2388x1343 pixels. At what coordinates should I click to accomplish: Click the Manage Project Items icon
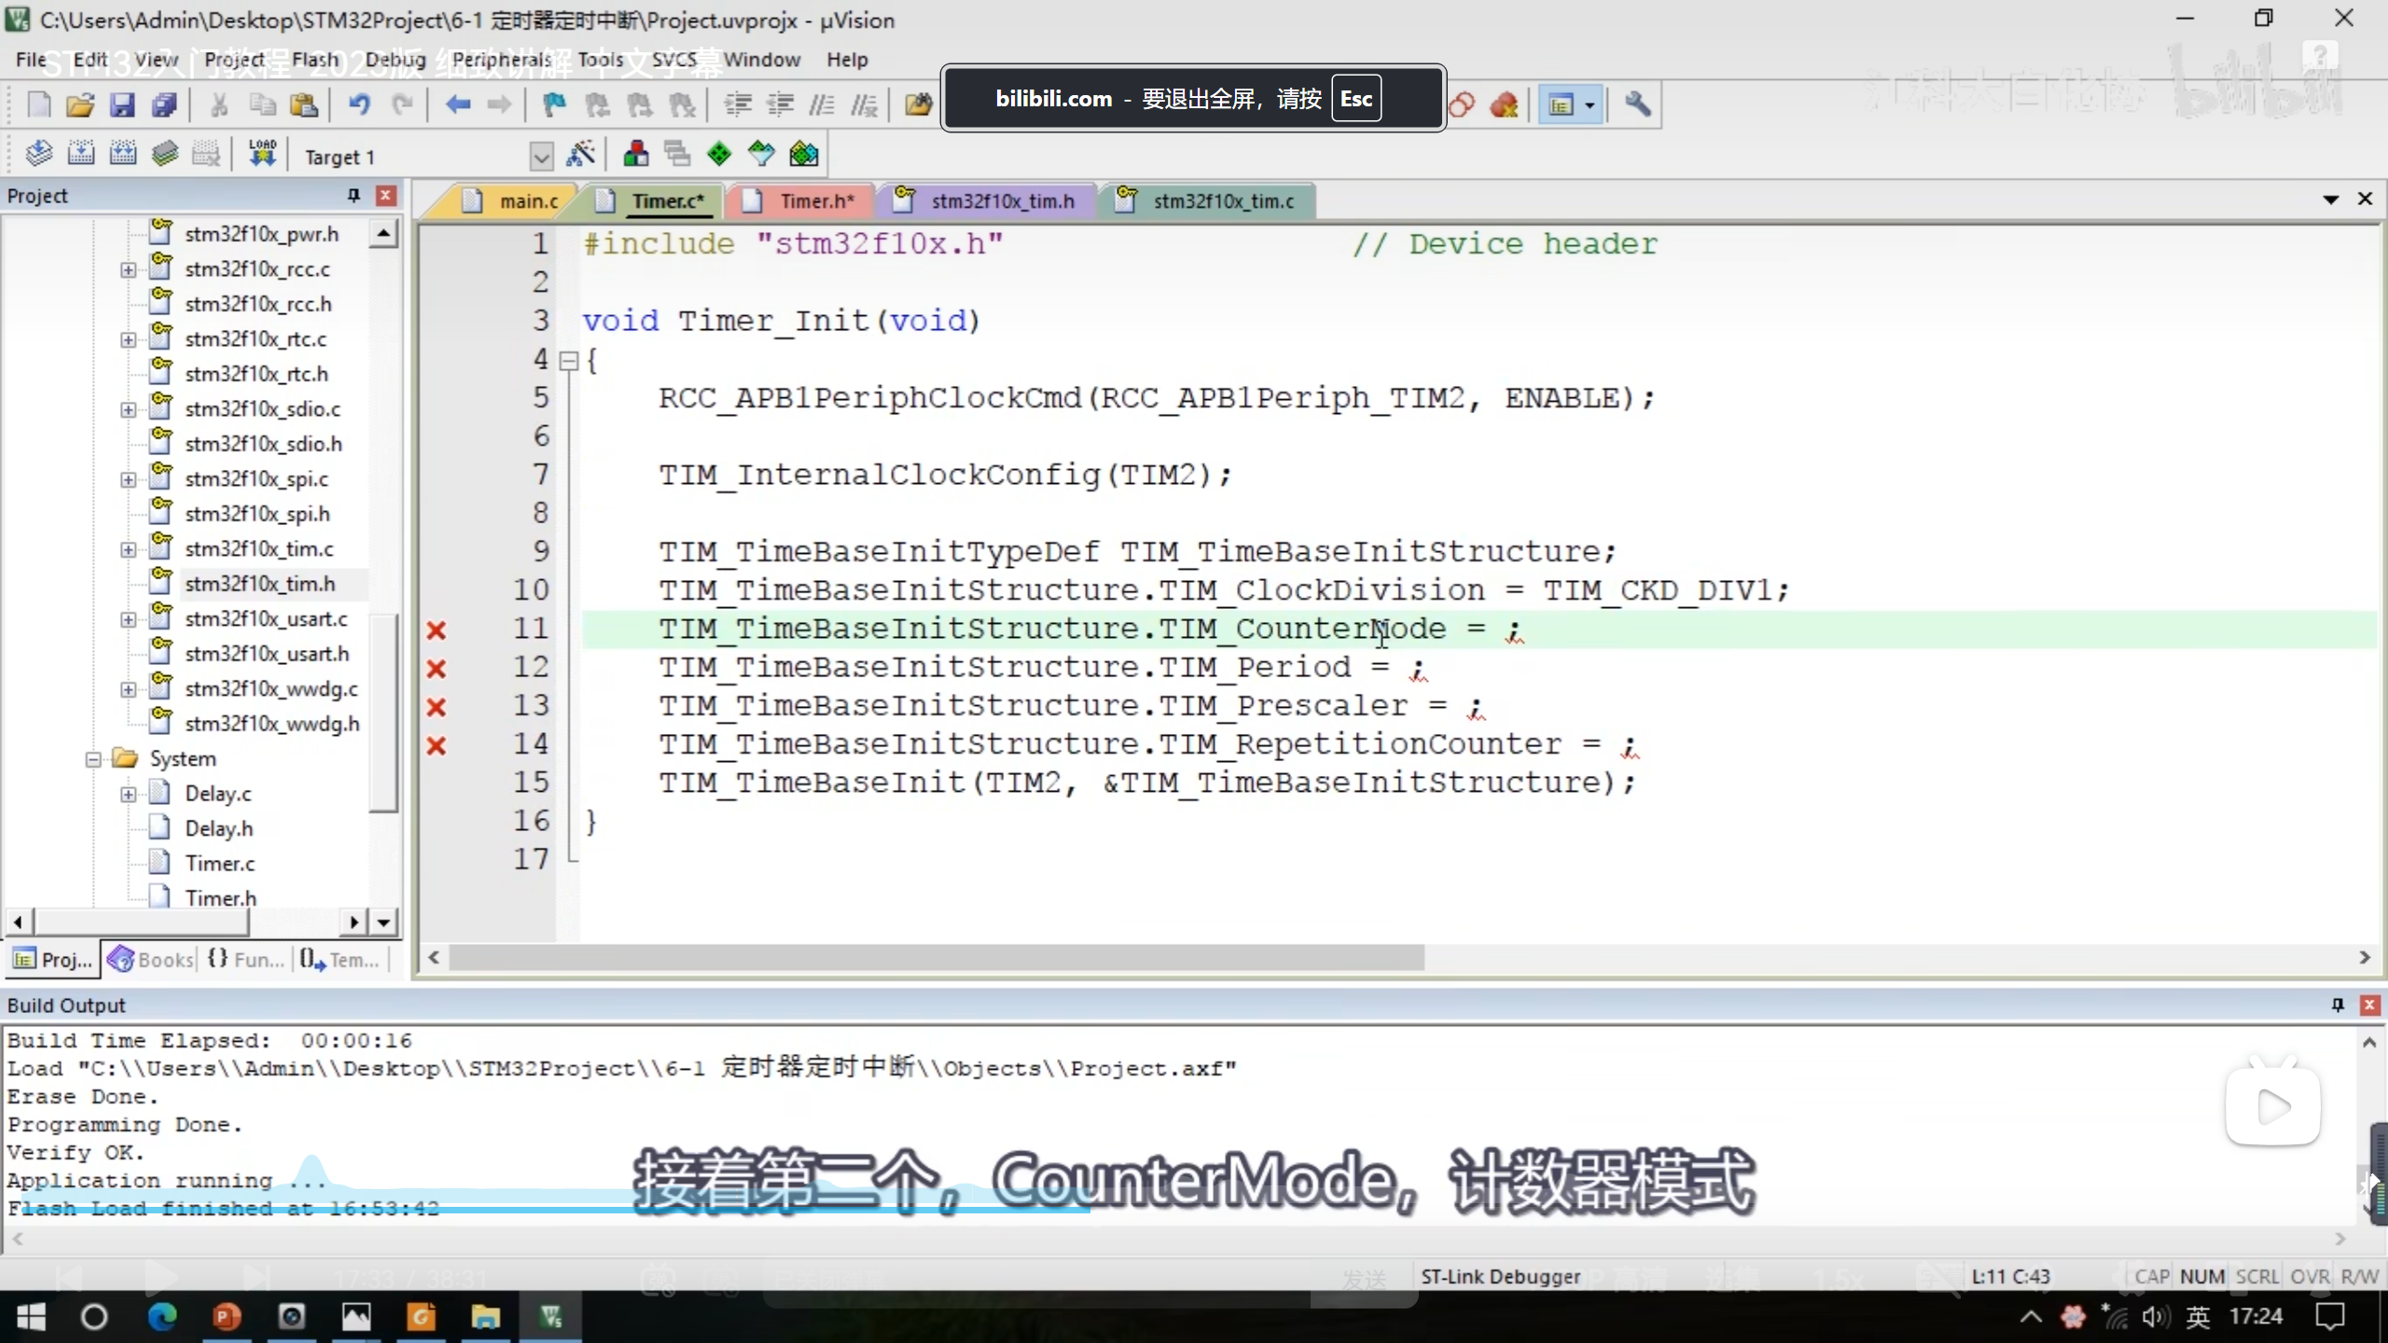tap(636, 154)
